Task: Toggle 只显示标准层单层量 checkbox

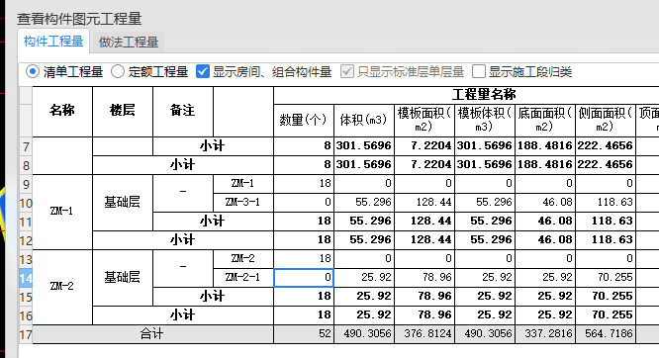Action: pyautogui.click(x=347, y=72)
